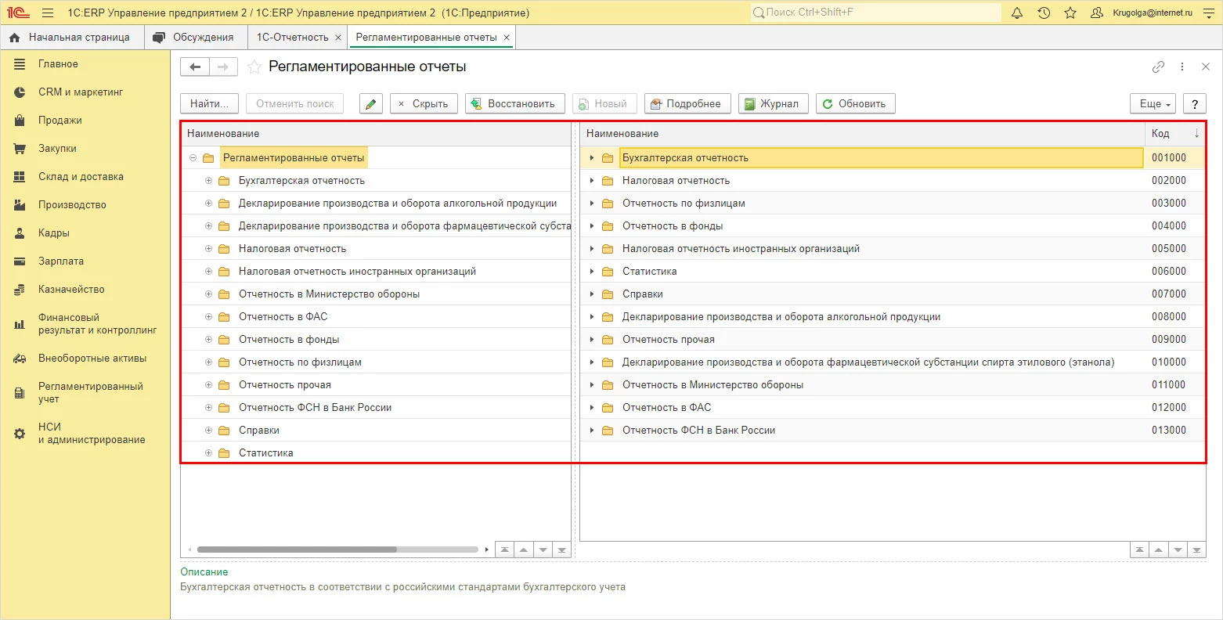
Task: Open service menu lines icon in title bar
Action: pyautogui.click(x=1209, y=13)
